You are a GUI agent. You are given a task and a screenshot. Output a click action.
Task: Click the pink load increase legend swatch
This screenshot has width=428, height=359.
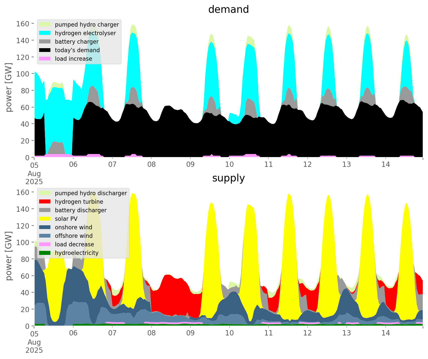45,59
